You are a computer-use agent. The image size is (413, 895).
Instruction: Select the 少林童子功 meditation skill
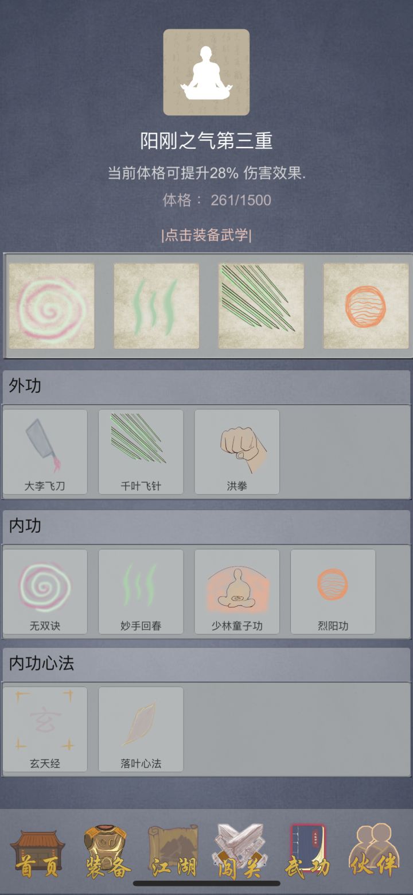click(x=237, y=592)
